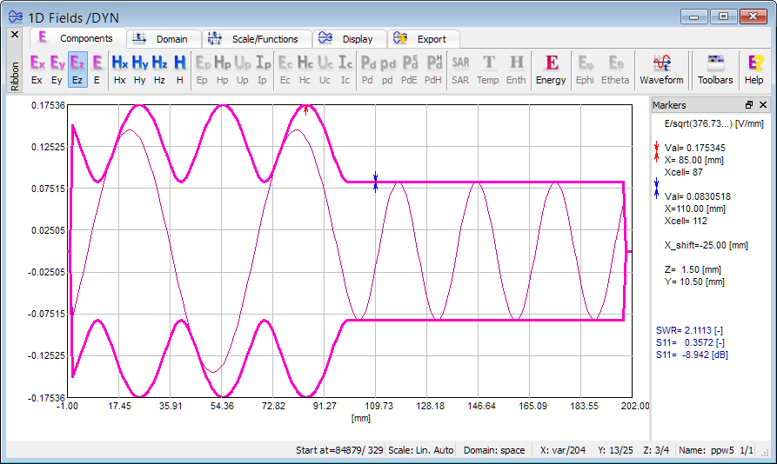Close the Markers panel
This screenshot has height=464, width=777.
(763, 105)
